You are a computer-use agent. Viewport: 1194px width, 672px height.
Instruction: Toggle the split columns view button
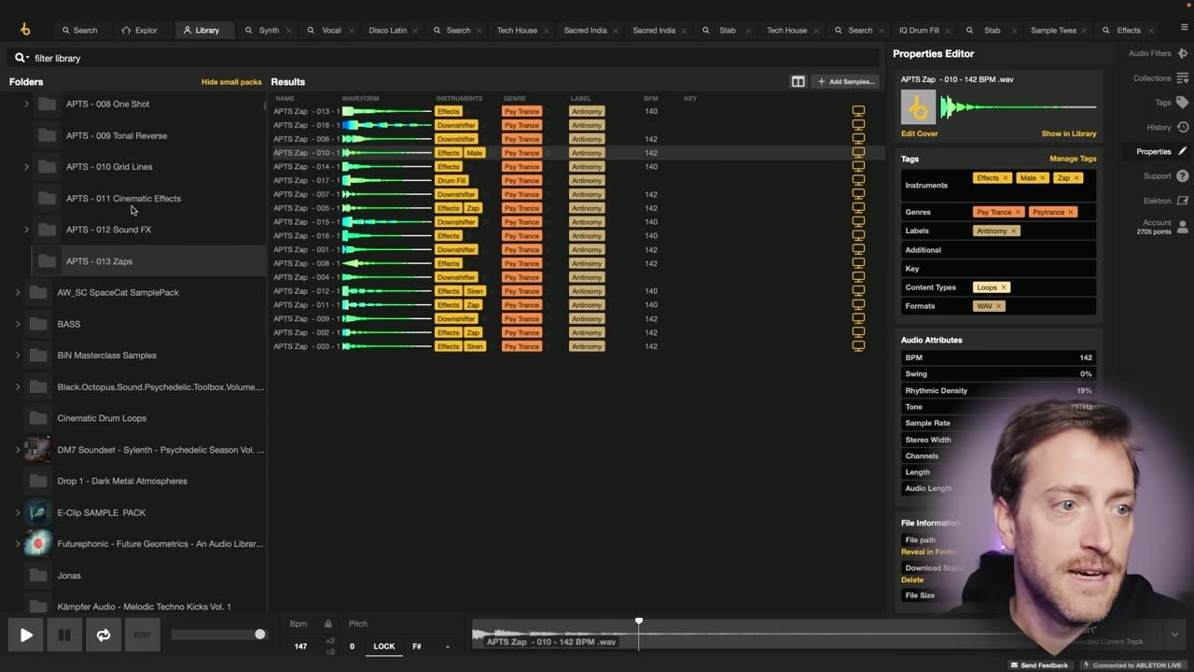[798, 81]
